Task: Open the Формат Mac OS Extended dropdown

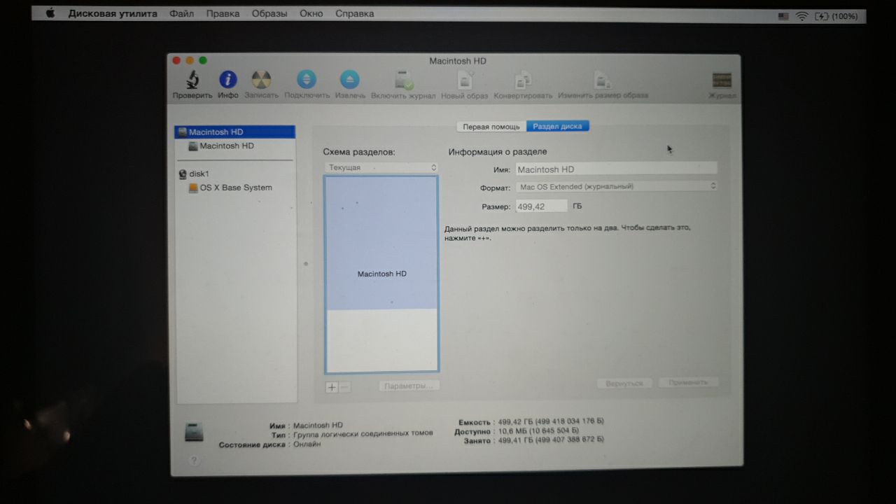Action: [617, 186]
